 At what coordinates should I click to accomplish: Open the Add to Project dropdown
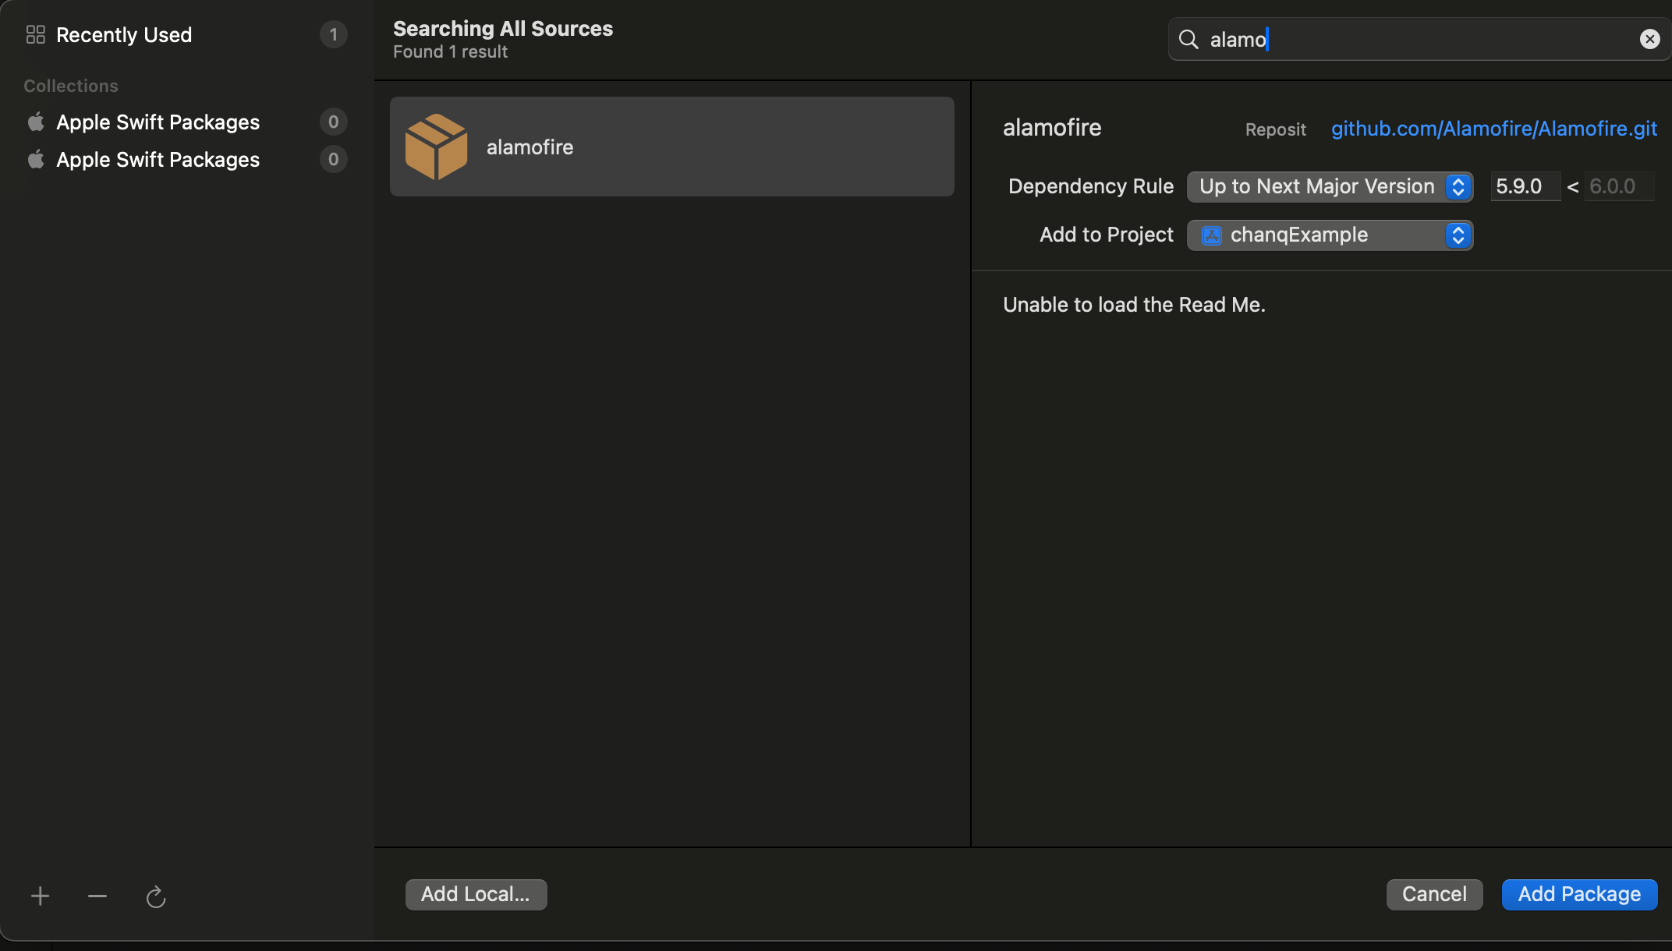click(1329, 235)
